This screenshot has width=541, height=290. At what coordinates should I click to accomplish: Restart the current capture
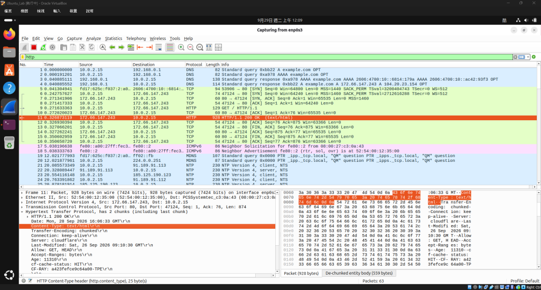[43, 47]
